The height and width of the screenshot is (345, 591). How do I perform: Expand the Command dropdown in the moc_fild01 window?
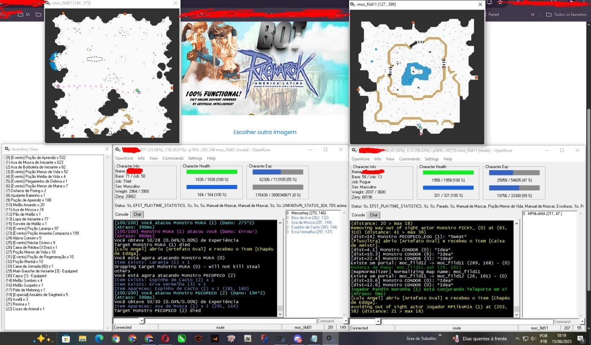(346, 321)
